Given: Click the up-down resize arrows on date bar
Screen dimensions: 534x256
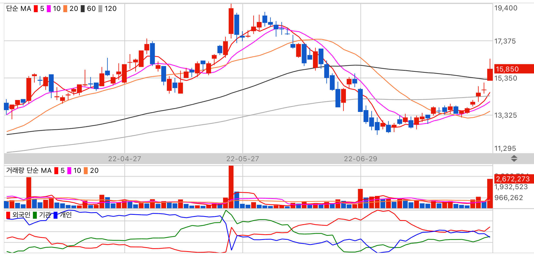Looking at the screenshot, I should click(x=514, y=159).
